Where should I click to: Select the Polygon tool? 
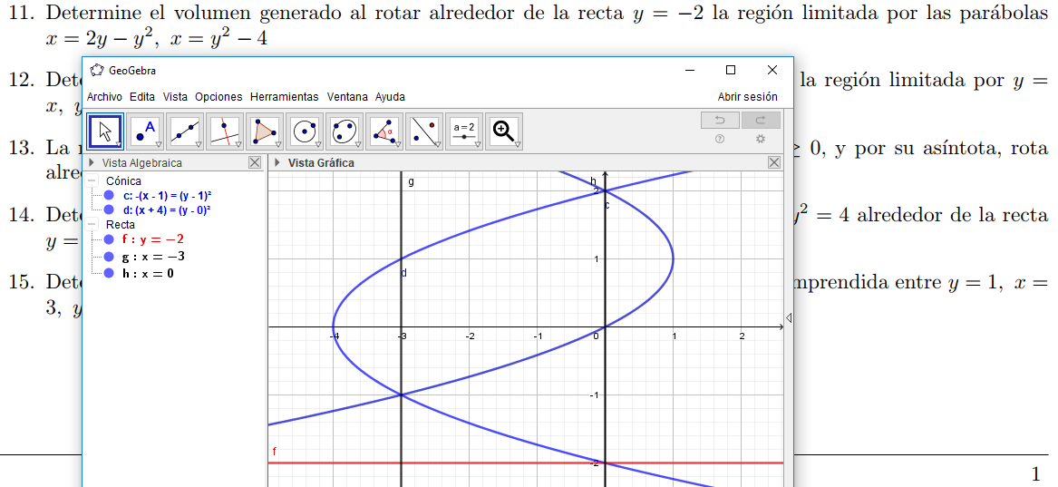[265, 131]
